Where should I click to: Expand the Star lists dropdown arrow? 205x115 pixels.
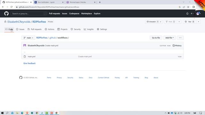tap(199, 22)
